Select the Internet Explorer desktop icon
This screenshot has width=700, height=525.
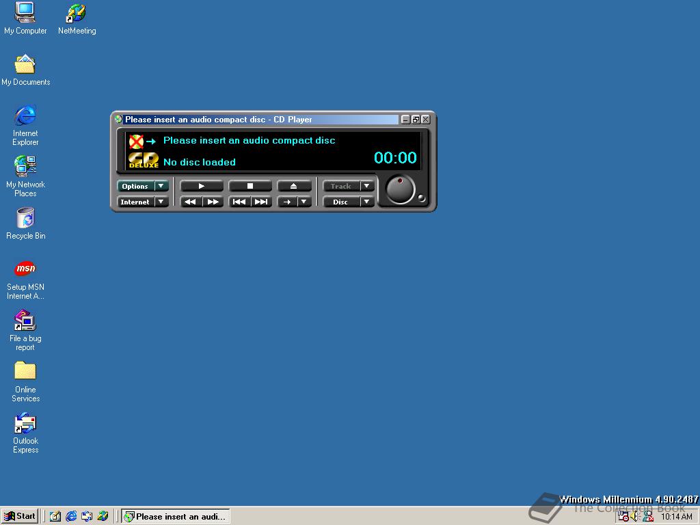(x=25, y=126)
